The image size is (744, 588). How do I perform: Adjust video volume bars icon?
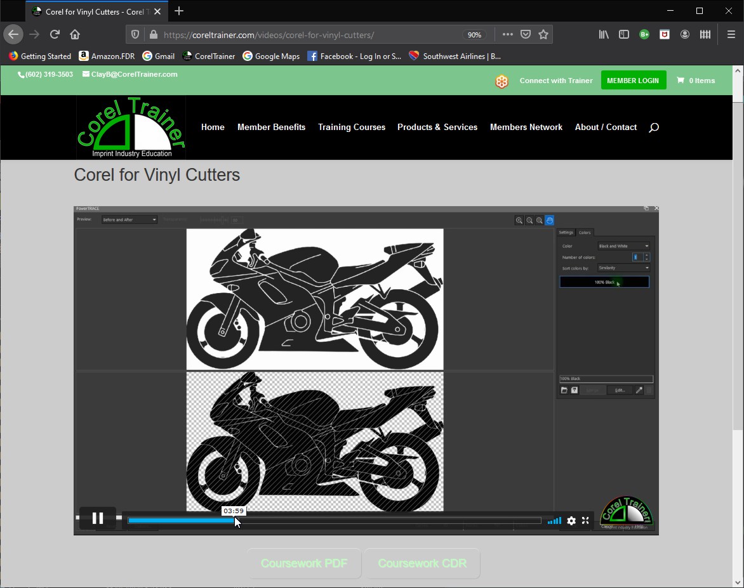pyautogui.click(x=554, y=521)
